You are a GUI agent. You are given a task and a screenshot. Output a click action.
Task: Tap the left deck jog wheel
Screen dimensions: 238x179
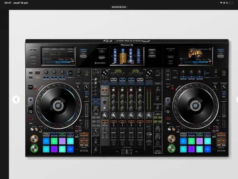[58, 105]
